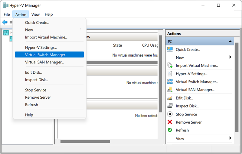
Task: Click the Import Virtual Machine icon in Actions
Action: [x=170, y=66]
